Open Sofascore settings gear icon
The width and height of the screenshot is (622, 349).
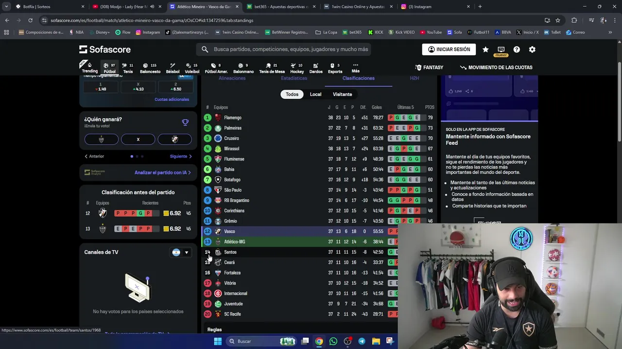tap(532, 49)
